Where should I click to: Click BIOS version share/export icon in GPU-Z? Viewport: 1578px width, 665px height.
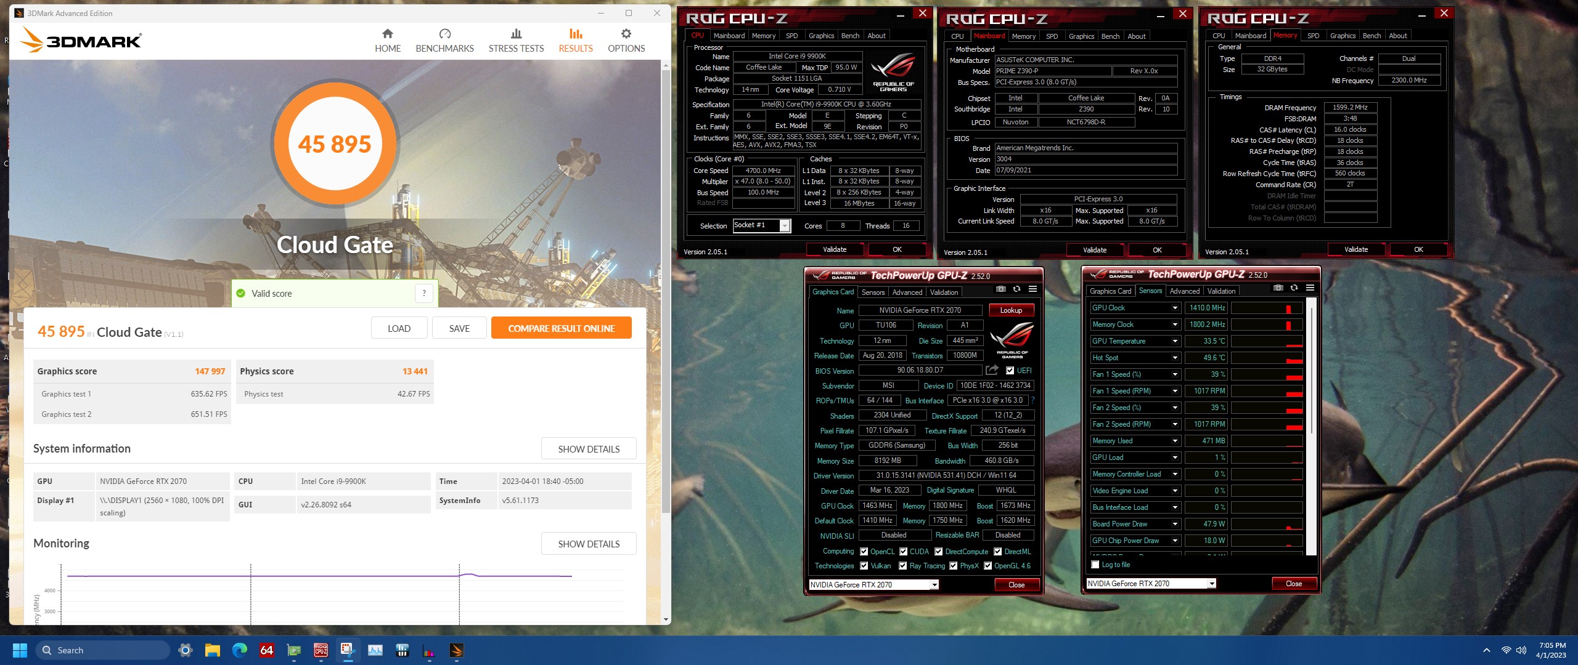pyautogui.click(x=992, y=370)
